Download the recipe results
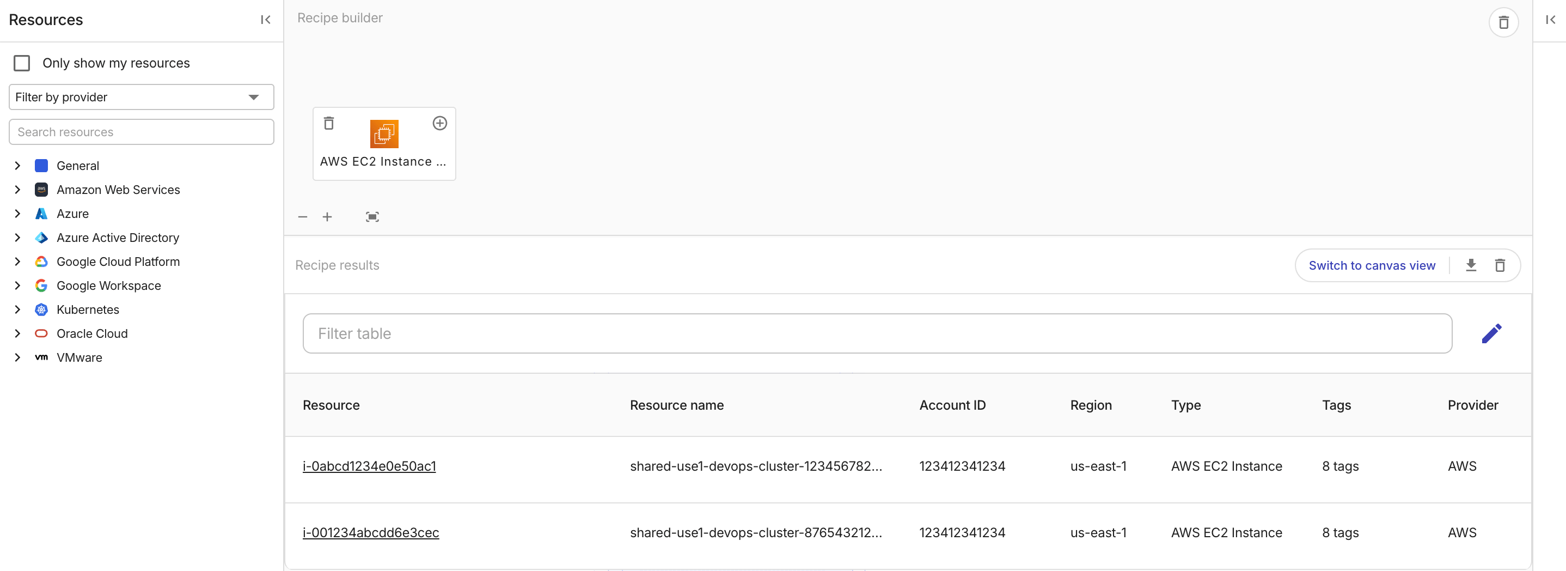1566x571 pixels. pos(1471,265)
